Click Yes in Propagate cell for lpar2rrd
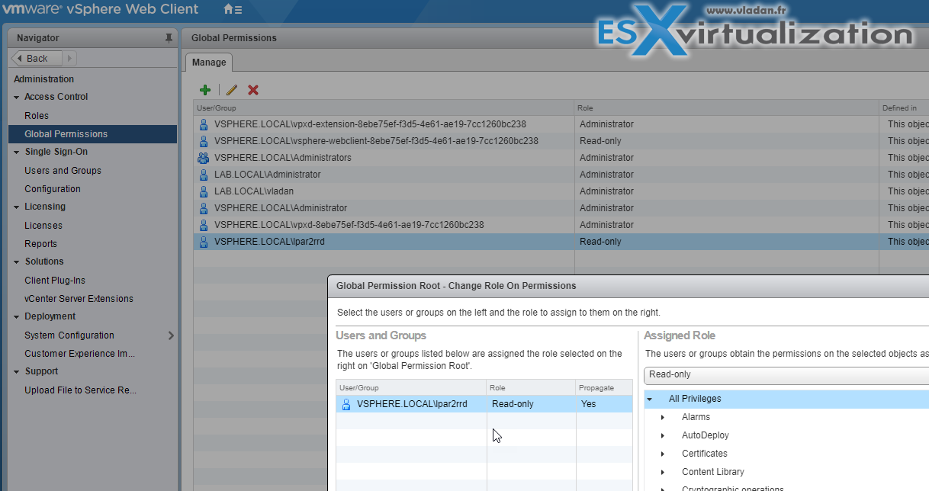This screenshot has width=929, height=491. [x=588, y=404]
